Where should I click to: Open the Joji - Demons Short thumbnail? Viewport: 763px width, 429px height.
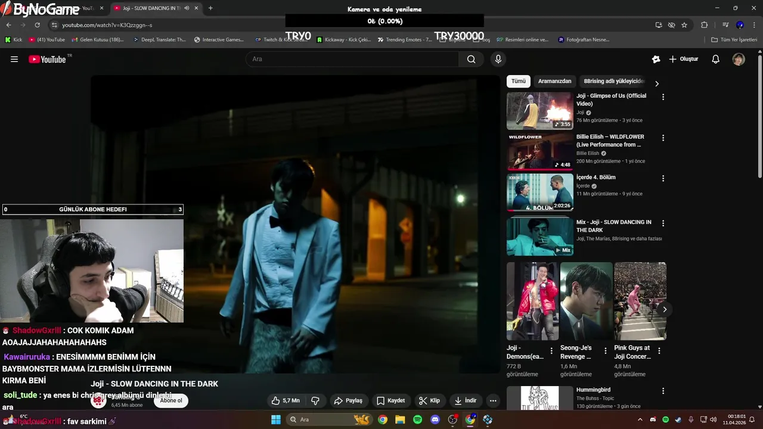pos(532,301)
